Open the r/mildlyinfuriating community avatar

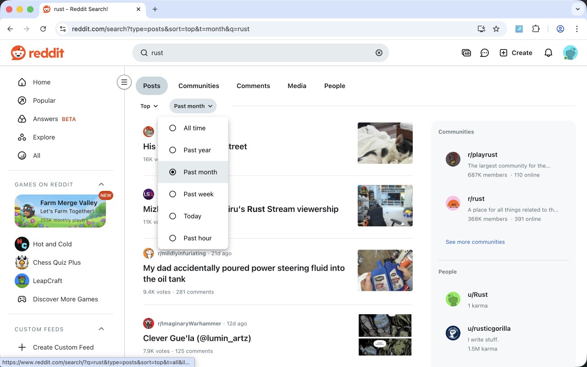point(149,253)
